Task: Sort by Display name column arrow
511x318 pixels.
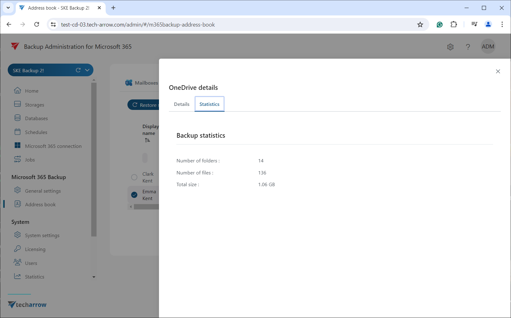Action: pyautogui.click(x=148, y=140)
